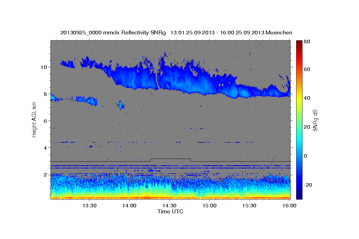
Task: Click the 'Height AGL km' axis label
Action: point(34,119)
